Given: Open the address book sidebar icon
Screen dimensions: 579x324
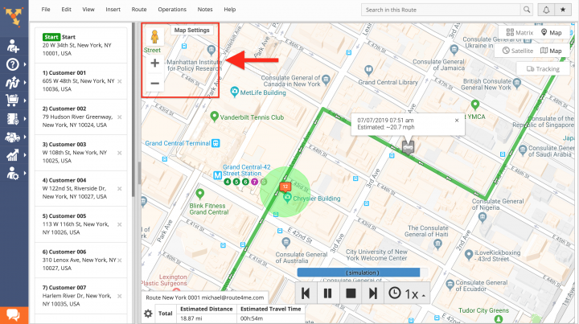Looking at the screenshot, I should click(x=13, y=119).
